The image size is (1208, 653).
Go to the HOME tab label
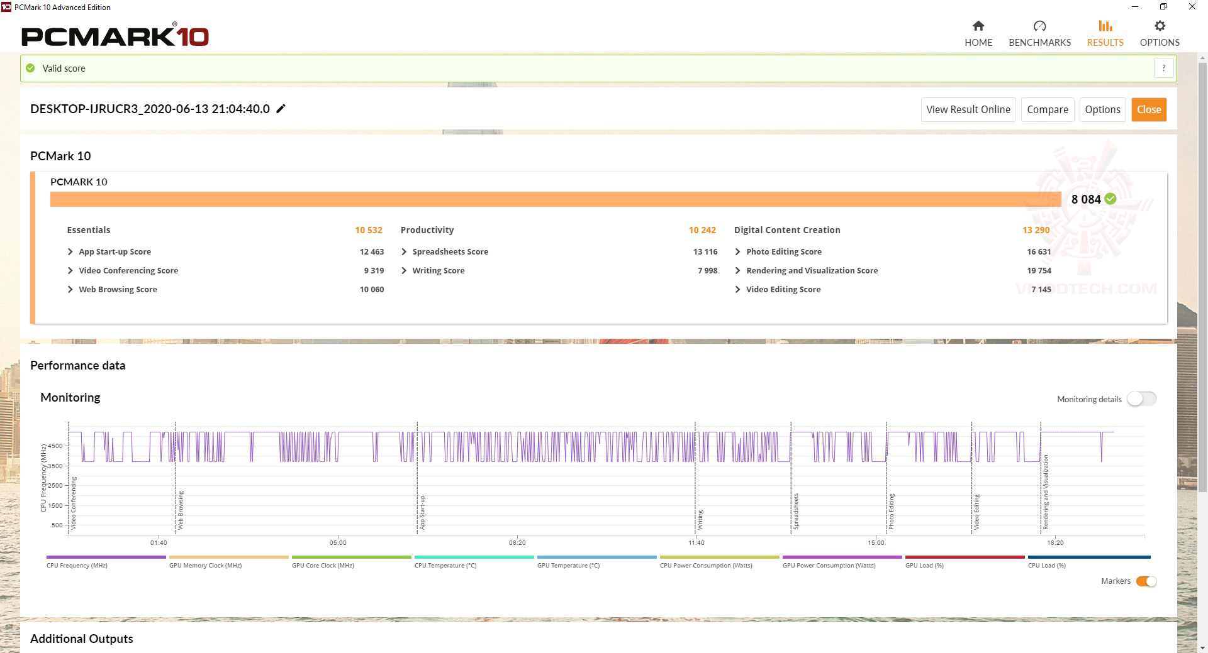(x=978, y=43)
